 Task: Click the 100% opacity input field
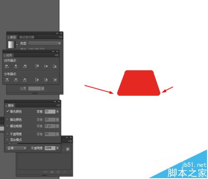(50, 148)
